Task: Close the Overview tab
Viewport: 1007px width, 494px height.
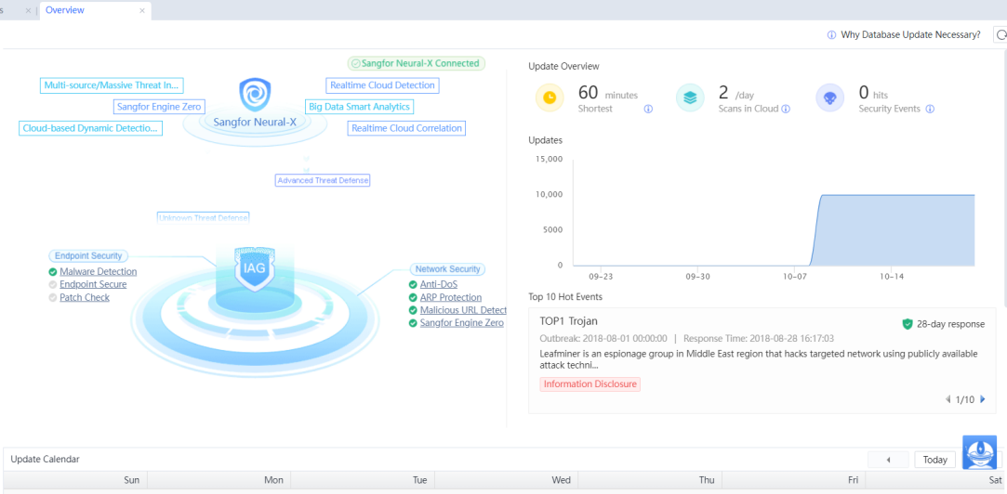Action: tap(142, 11)
